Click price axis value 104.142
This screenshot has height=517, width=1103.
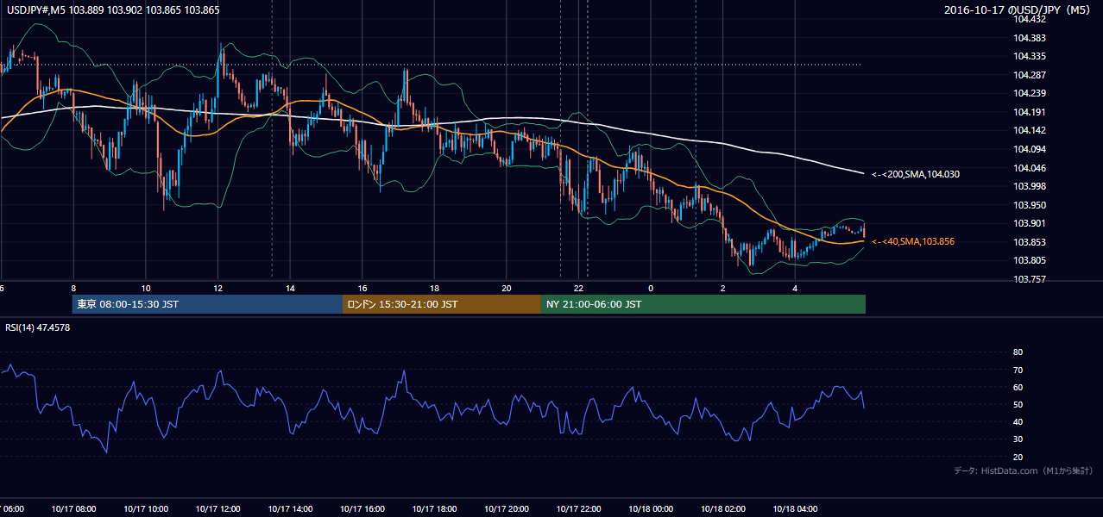1030,130
